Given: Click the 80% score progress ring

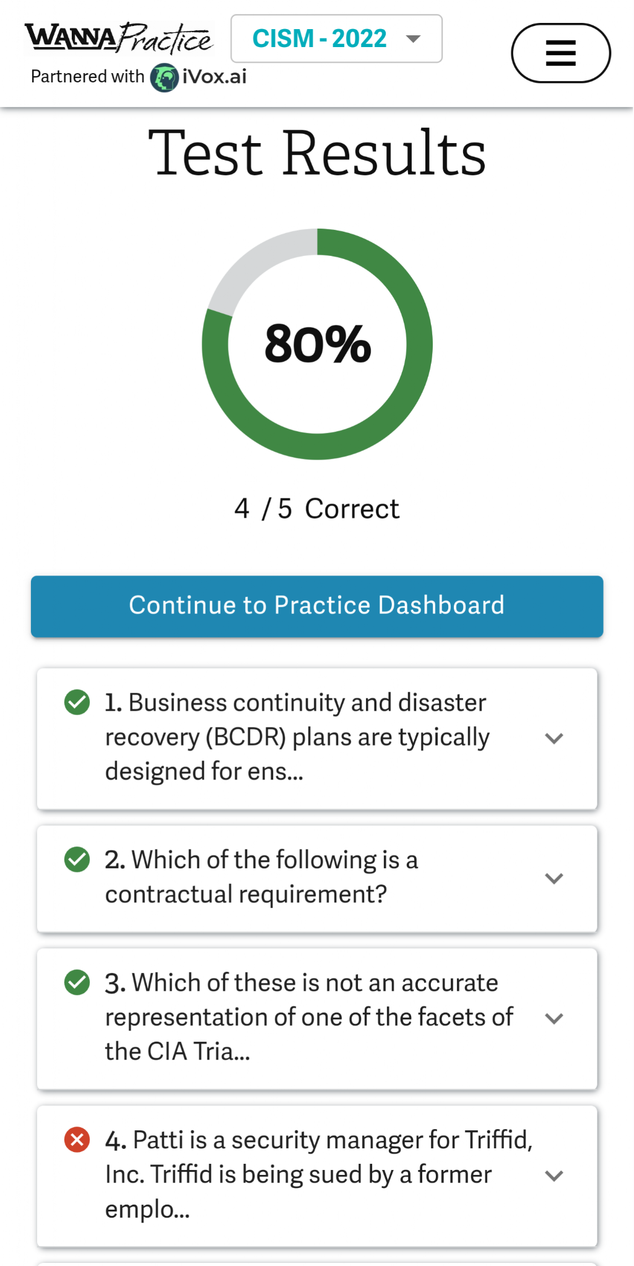Looking at the screenshot, I should pyautogui.click(x=317, y=344).
